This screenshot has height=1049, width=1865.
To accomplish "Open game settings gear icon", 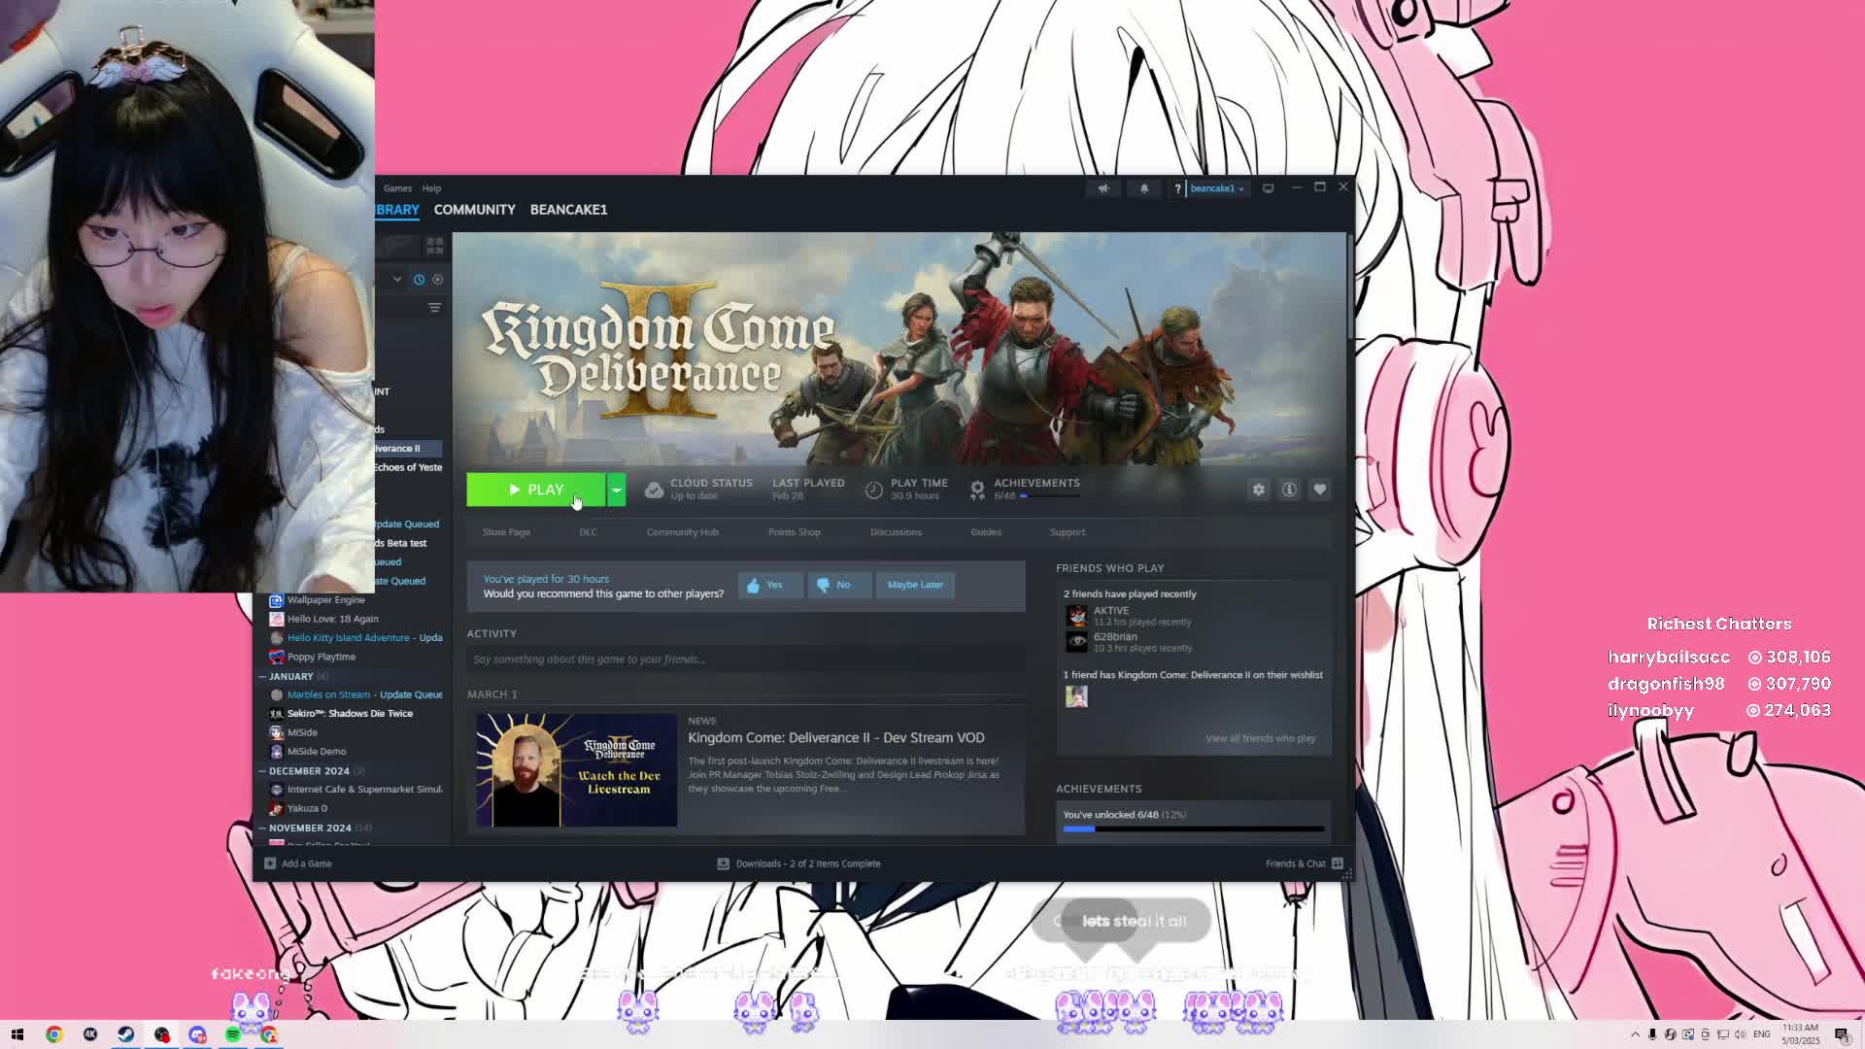I will (1259, 490).
